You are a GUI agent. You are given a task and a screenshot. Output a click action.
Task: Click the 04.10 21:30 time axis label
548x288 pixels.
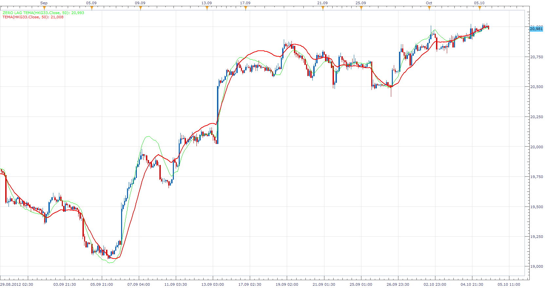click(472, 284)
